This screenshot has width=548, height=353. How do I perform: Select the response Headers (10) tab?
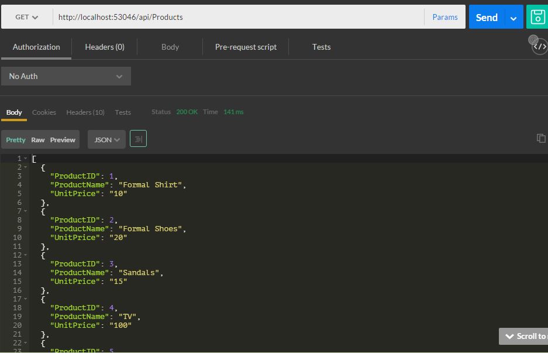[x=85, y=112]
